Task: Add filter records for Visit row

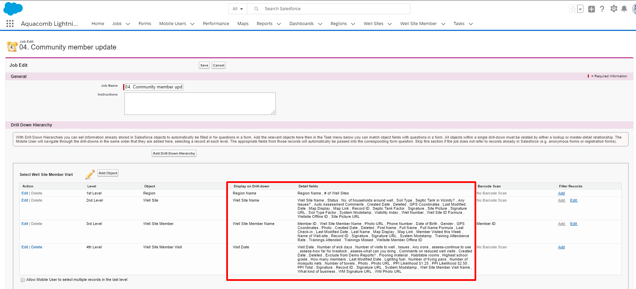Action: [561, 247]
